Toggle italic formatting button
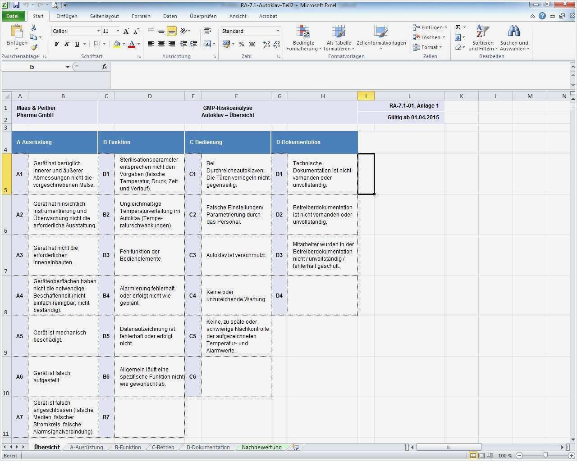Screen dimensions: 577x461 pyautogui.click(x=67, y=44)
